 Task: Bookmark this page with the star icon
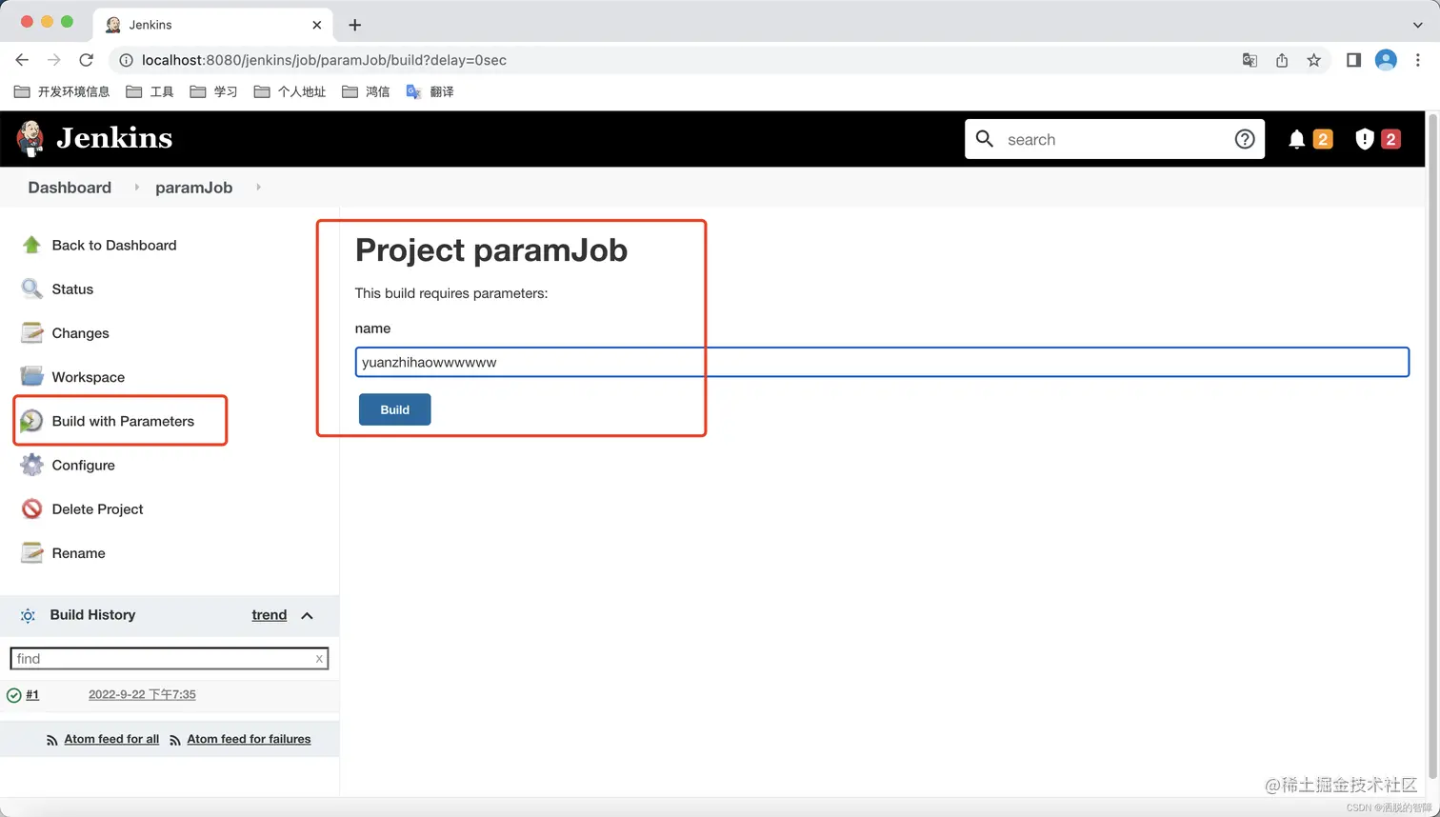1314,60
